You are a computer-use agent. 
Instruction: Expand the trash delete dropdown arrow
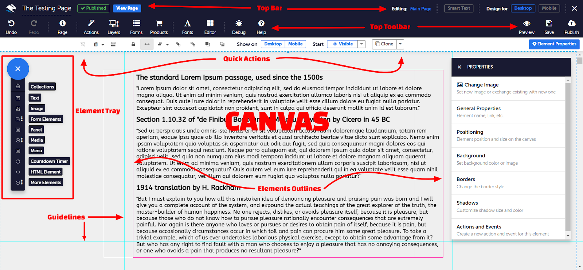[x=103, y=45]
